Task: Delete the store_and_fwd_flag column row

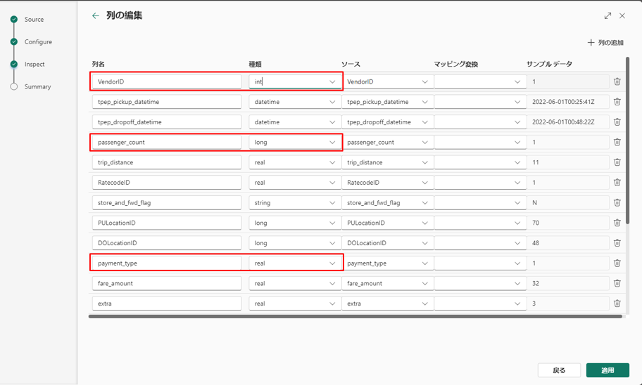Action: [617, 202]
